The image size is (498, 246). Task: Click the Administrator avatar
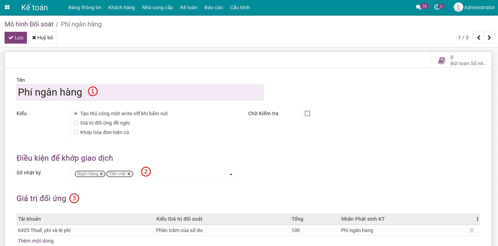point(458,7)
